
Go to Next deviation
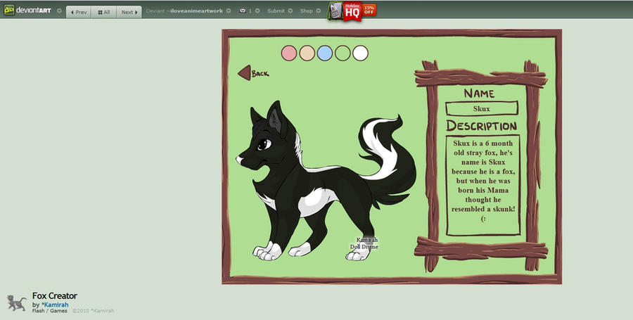click(x=129, y=12)
